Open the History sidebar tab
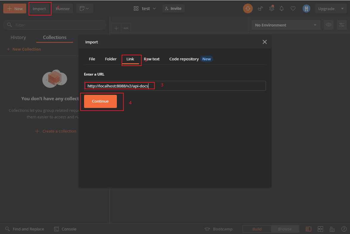 [18, 37]
